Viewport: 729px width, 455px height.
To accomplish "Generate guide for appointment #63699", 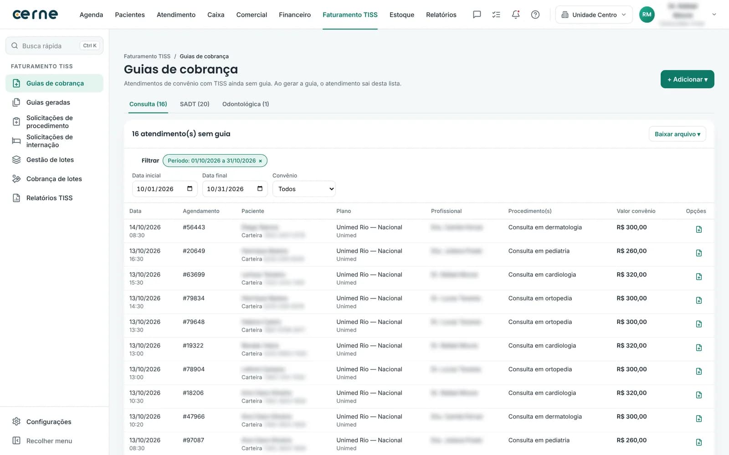I will coord(698,277).
